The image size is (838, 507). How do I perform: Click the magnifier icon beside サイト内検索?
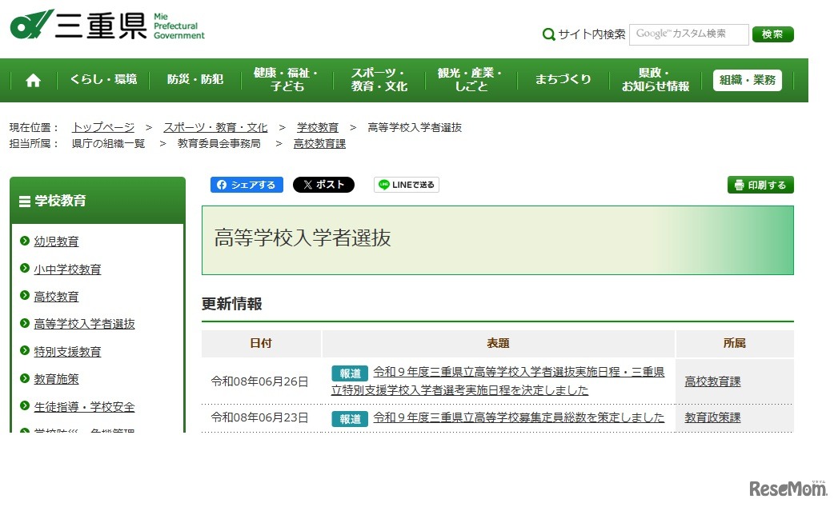pyautogui.click(x=548, y=34)
